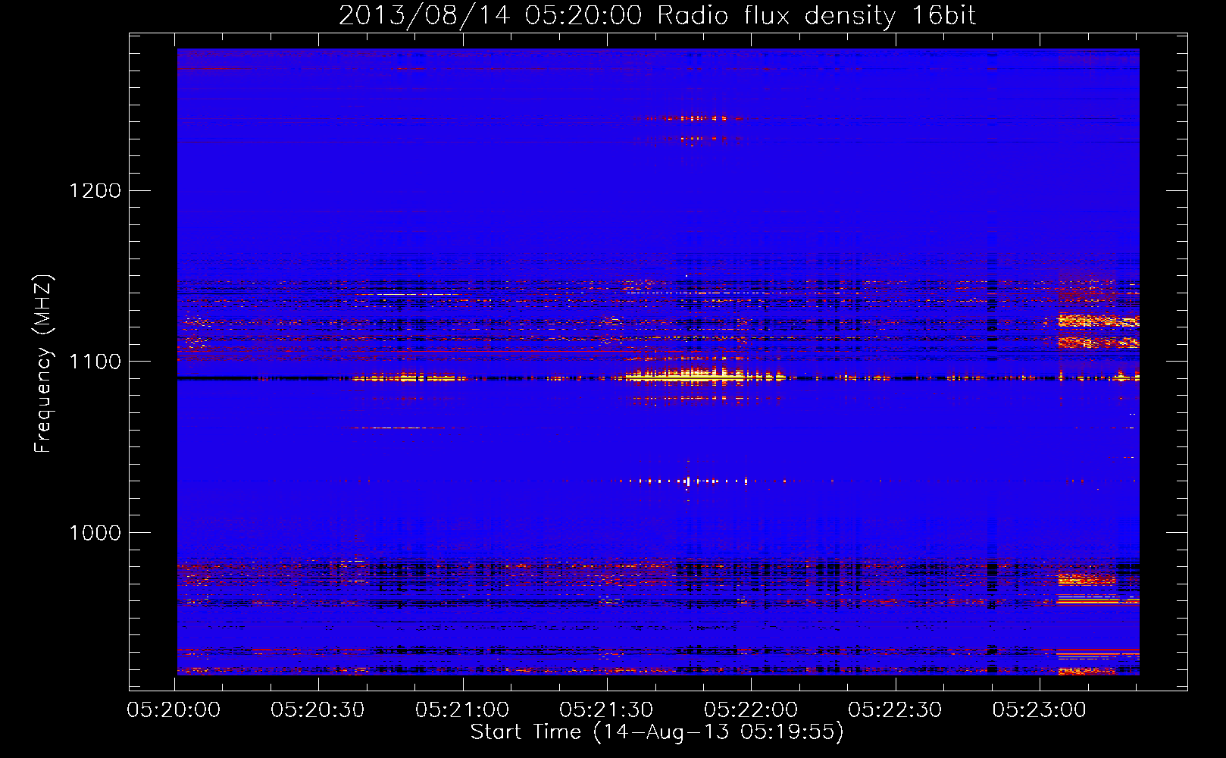Click the 05:20:30 time tick label
Screen dimensions: 1226x758
tap(317, 710)
